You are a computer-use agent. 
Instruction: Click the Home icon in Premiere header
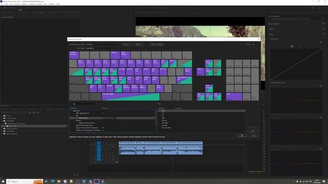[x=5, y=8]
